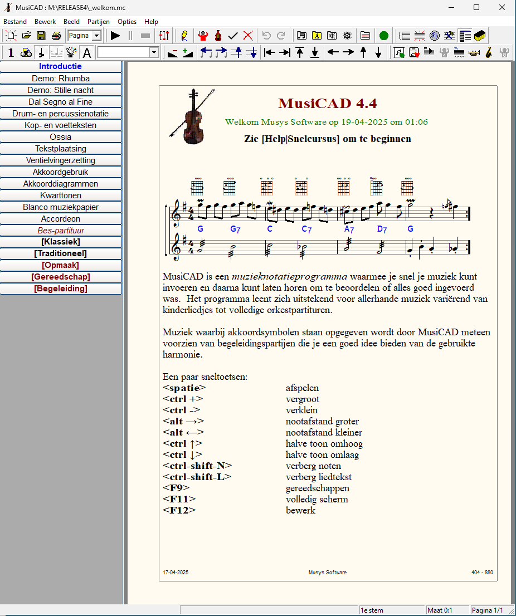The width and height of the screenshot is (516, 616).
Task: Open the Dal Segno al Fine example
Action: (x=61, y=102)
